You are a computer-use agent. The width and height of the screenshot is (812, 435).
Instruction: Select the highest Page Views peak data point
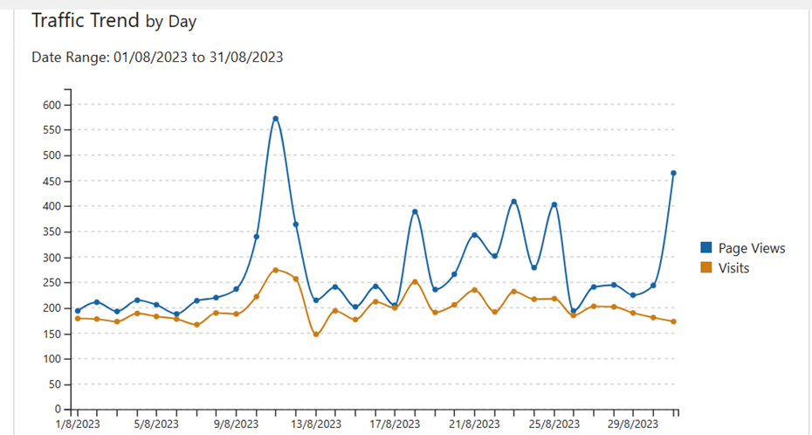pyautogui.click(x=276, y=119)
